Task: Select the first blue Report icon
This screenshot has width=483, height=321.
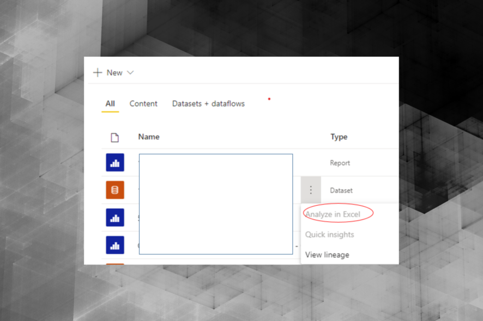Action: (115, 162)
